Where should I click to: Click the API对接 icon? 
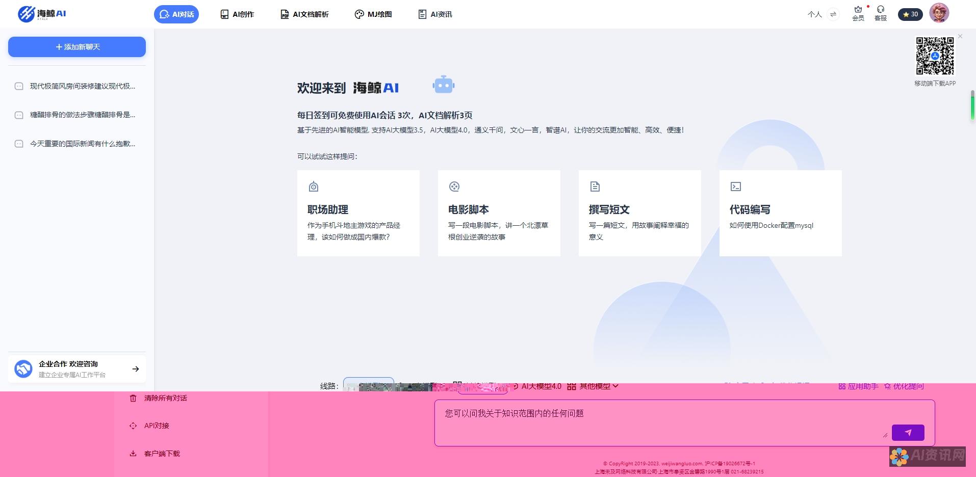tap(133, 426)
